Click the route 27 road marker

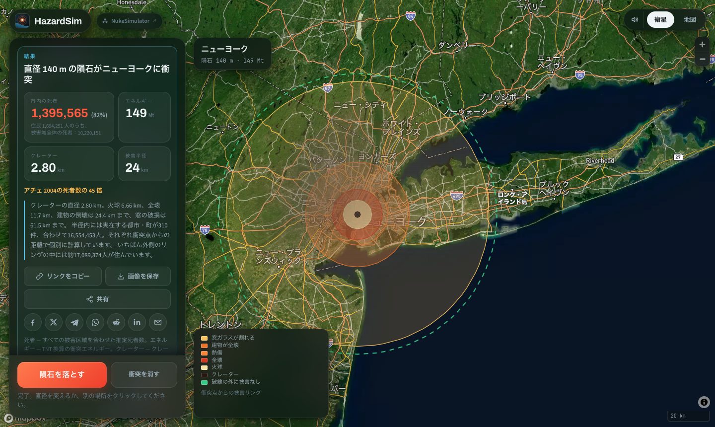click(x=678, y=157)
